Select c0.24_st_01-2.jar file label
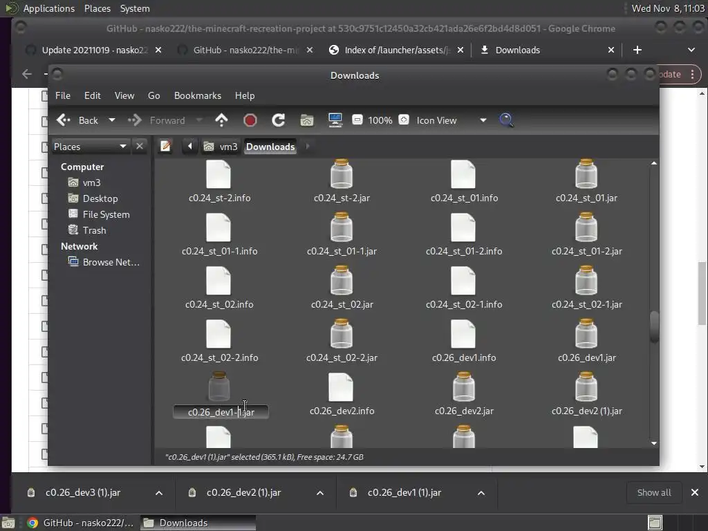 pyautogui.click(x=586, y=251)
